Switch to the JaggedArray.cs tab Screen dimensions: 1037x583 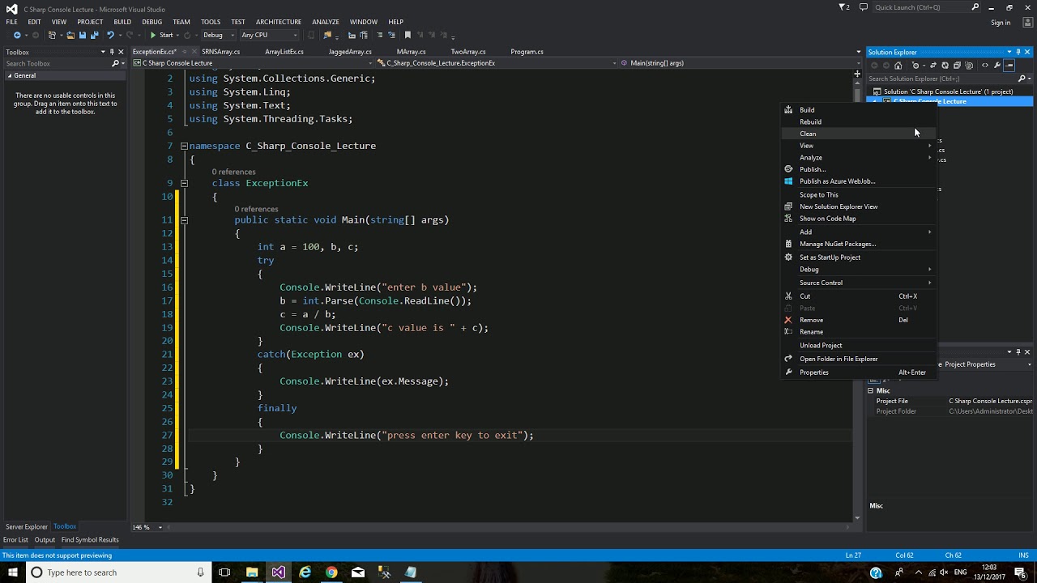tap(350, 52)
